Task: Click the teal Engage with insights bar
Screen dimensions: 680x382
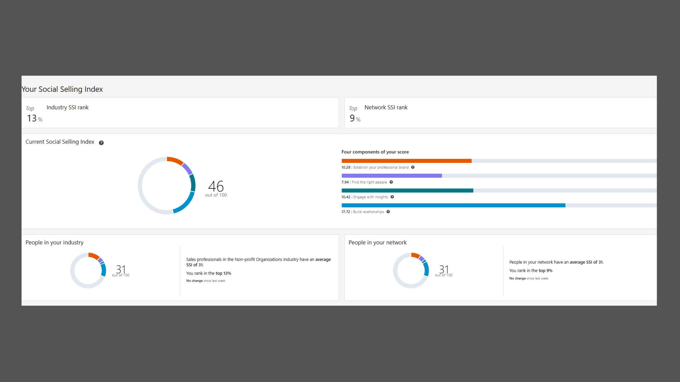Action: pyautogui.click(x=407, y=191)
